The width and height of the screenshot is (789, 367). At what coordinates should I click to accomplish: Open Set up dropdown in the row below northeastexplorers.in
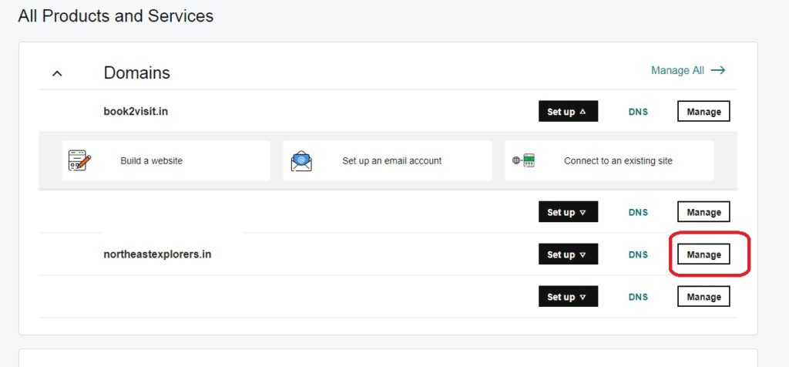coord(568,297)
